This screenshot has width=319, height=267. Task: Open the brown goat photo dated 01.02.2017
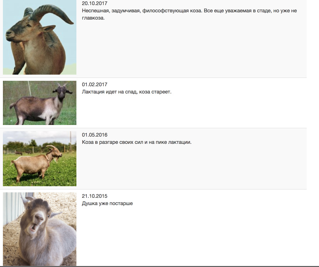click(x=40, y=103)
